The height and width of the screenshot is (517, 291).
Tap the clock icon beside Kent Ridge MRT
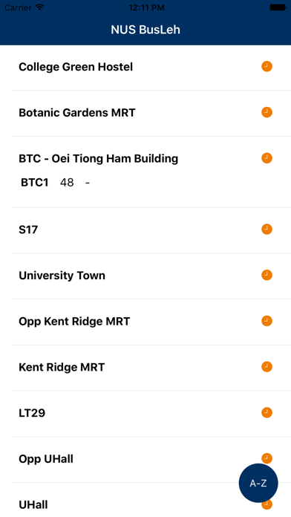[267, 367]
